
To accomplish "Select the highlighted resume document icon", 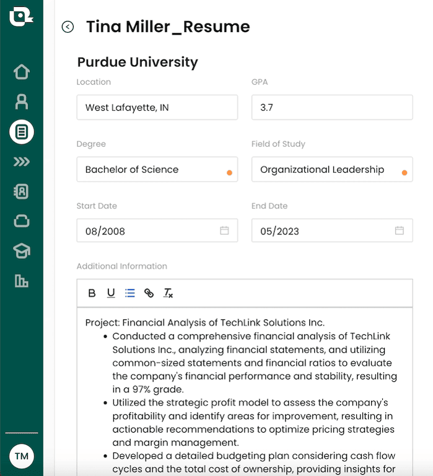I will click(x=22, y=132).
